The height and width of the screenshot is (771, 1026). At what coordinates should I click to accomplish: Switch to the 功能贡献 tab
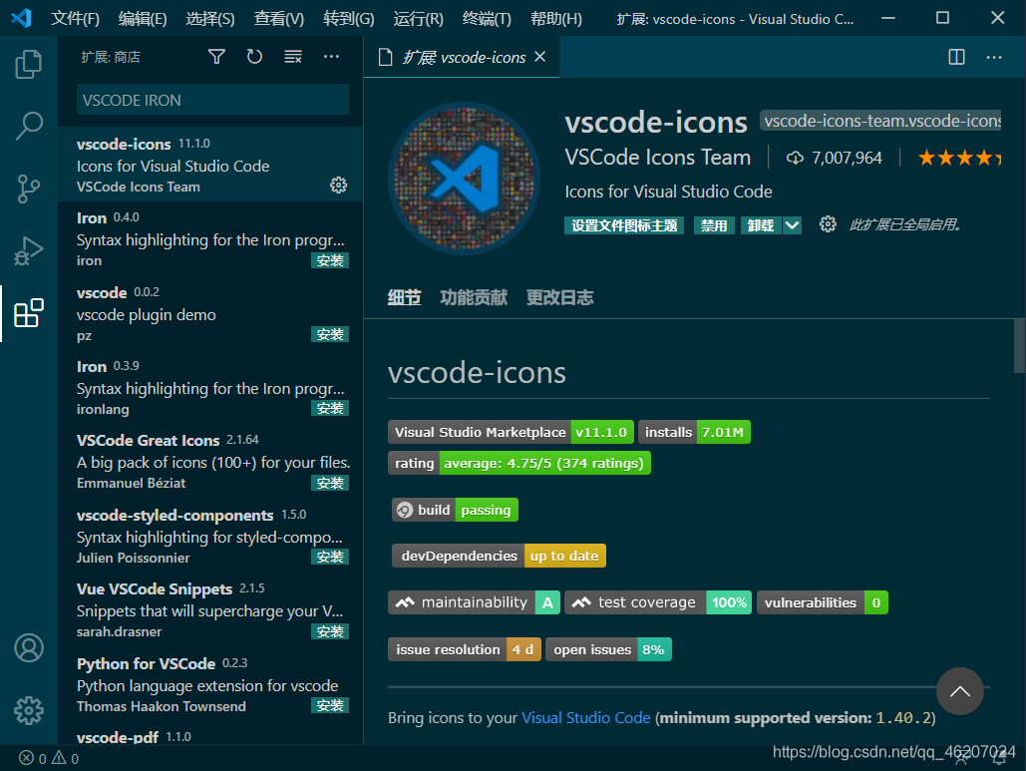[x=473, y=298]
